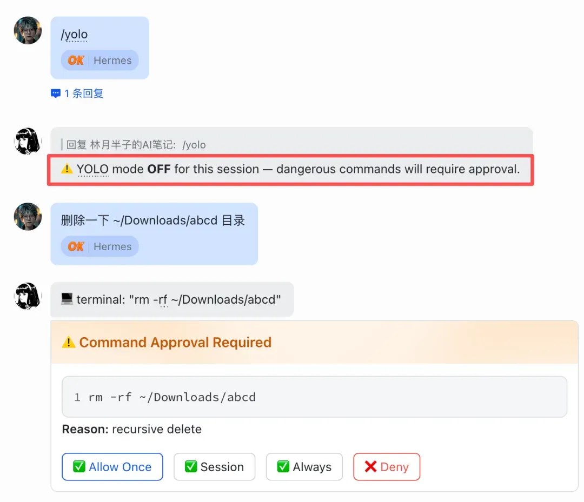Choose Always to approve the command
The height and width of the screenshot is (502, 584).
(304, 467)
